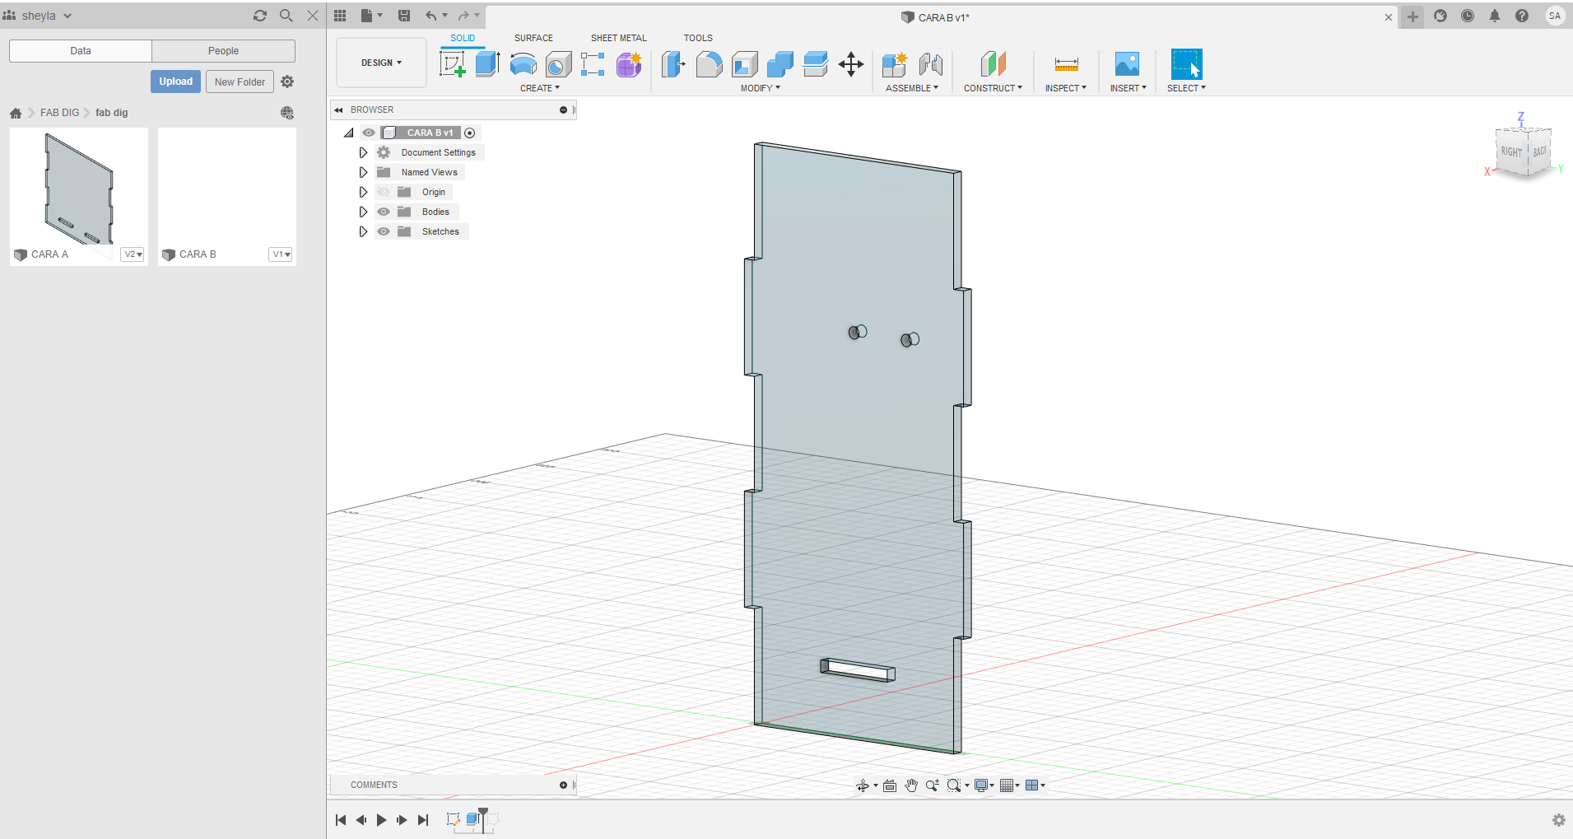Switch to the SHEET METAL tab
Screen dimensions: 1573x839
(x=618, y=38)
